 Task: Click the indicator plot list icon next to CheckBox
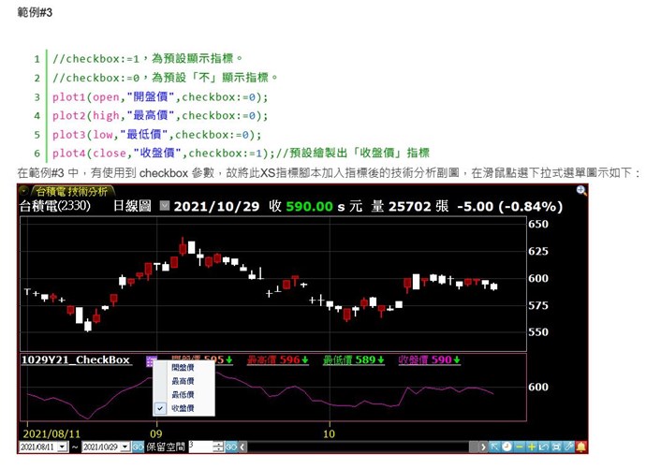click(151, 360)
